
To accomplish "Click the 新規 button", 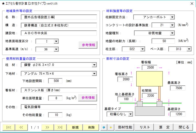I will [75, 127].
